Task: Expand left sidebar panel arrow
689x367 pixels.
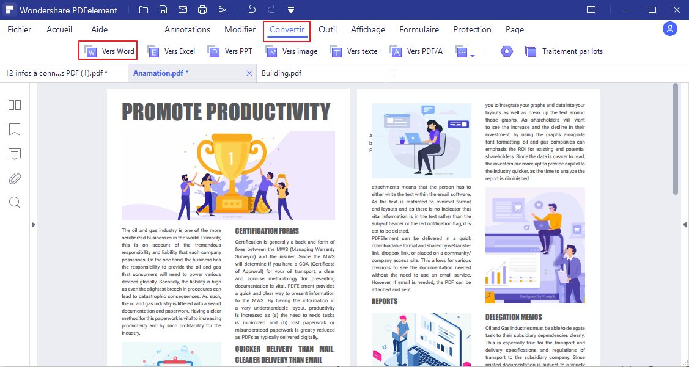Action: pyautogui.click(x=34, y=225)
